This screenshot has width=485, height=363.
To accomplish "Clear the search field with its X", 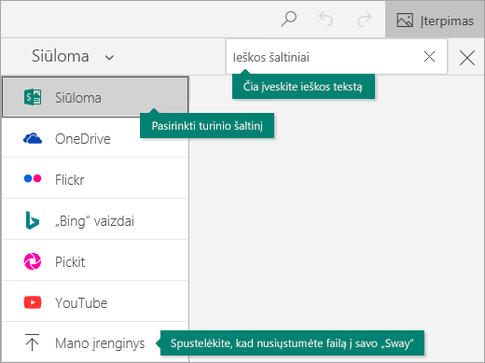I will [x=429, y=57].
